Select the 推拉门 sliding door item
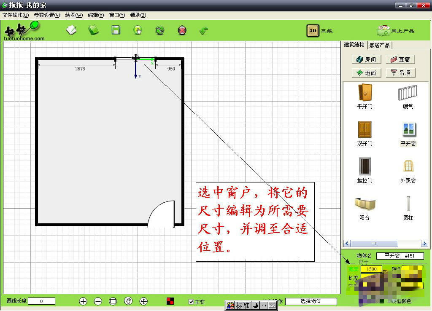Viewport: 432px width, 311px height. (365, 170)
